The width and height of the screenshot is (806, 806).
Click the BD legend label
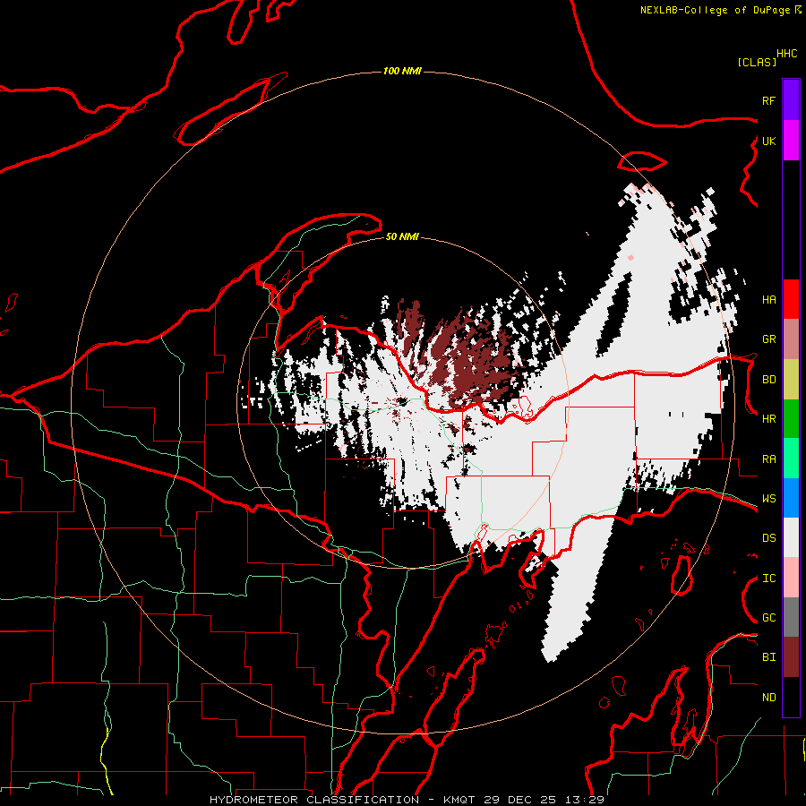[768, 380]
